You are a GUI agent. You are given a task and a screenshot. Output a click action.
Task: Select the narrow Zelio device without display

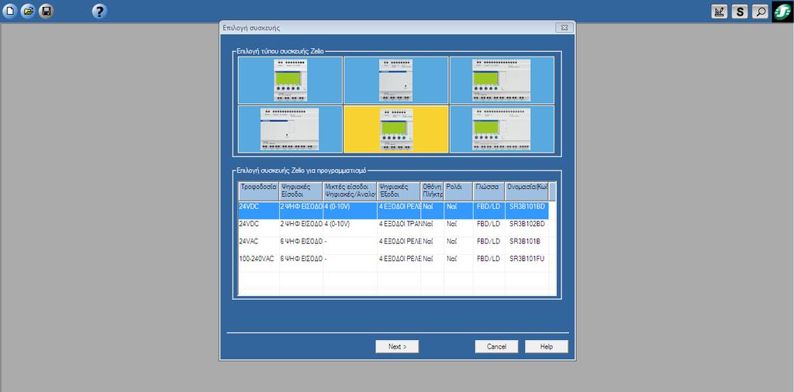pos(396,80)
